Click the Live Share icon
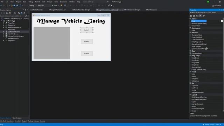The height and width of the screenshot is (126, 224). pyautogui.click(x=213, y=6)
